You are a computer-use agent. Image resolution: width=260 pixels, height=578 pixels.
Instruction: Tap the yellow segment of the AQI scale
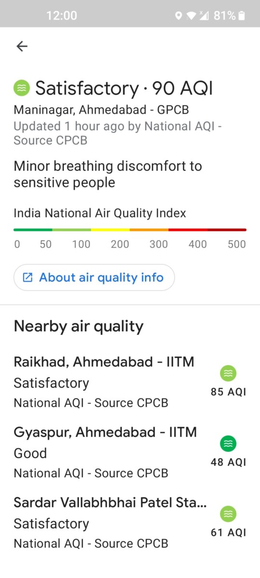click(x=110, y=230)
